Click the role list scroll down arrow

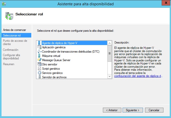tap(109, 76)
